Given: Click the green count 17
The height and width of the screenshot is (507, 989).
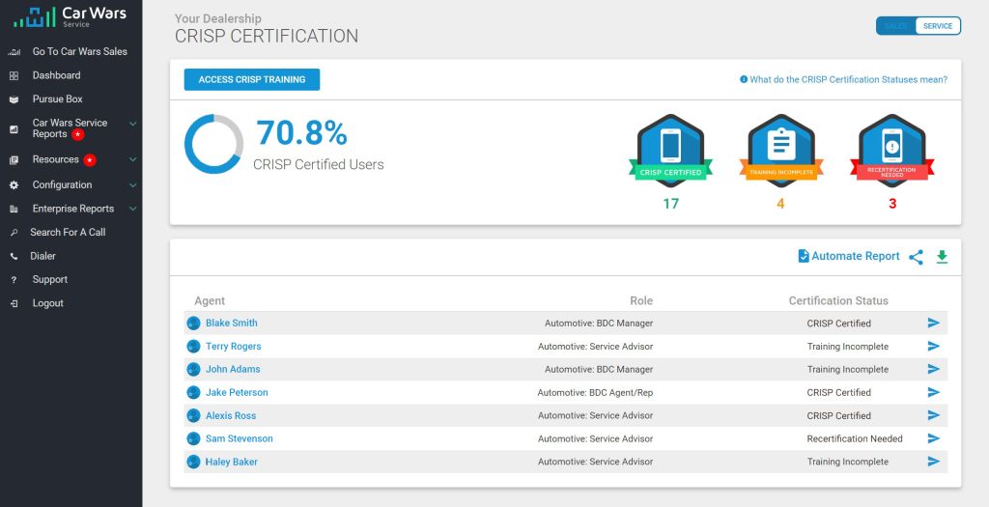Looking at the screenshot, I should point(670,204).
